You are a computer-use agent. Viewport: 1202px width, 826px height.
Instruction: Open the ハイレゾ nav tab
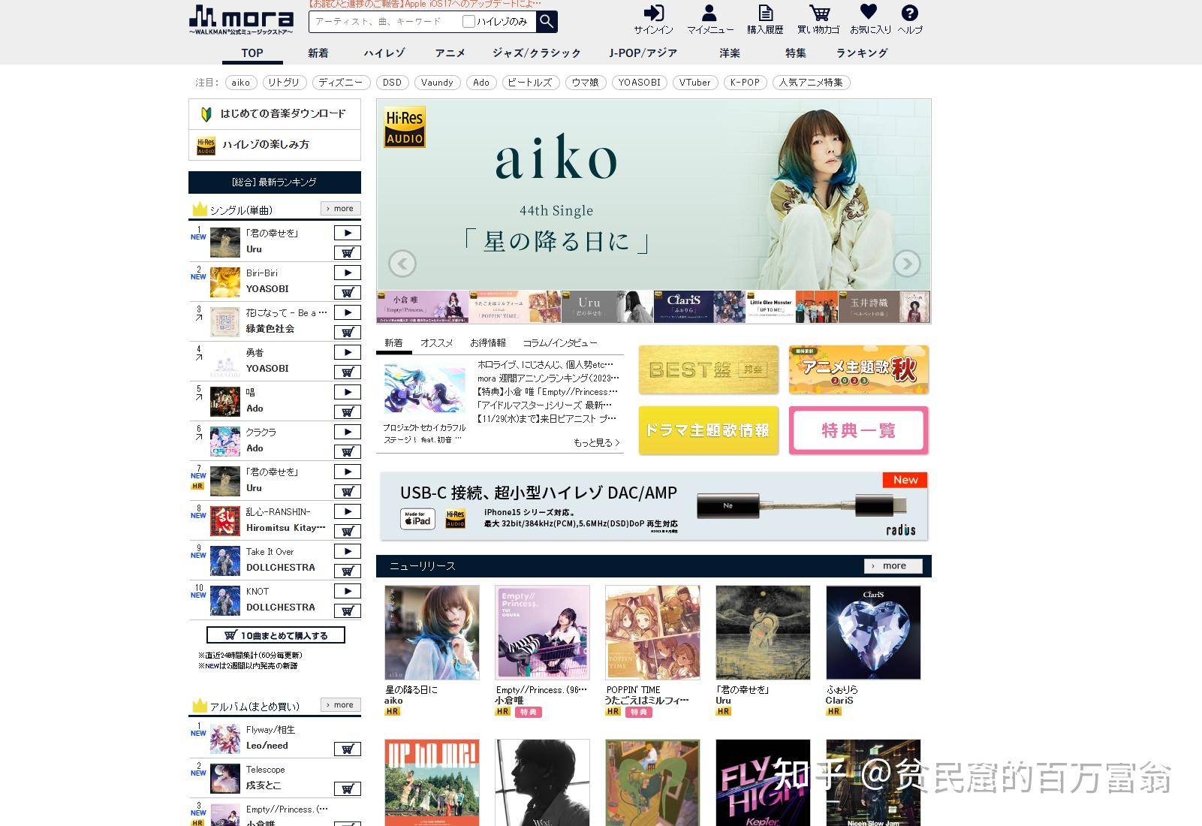384,53
